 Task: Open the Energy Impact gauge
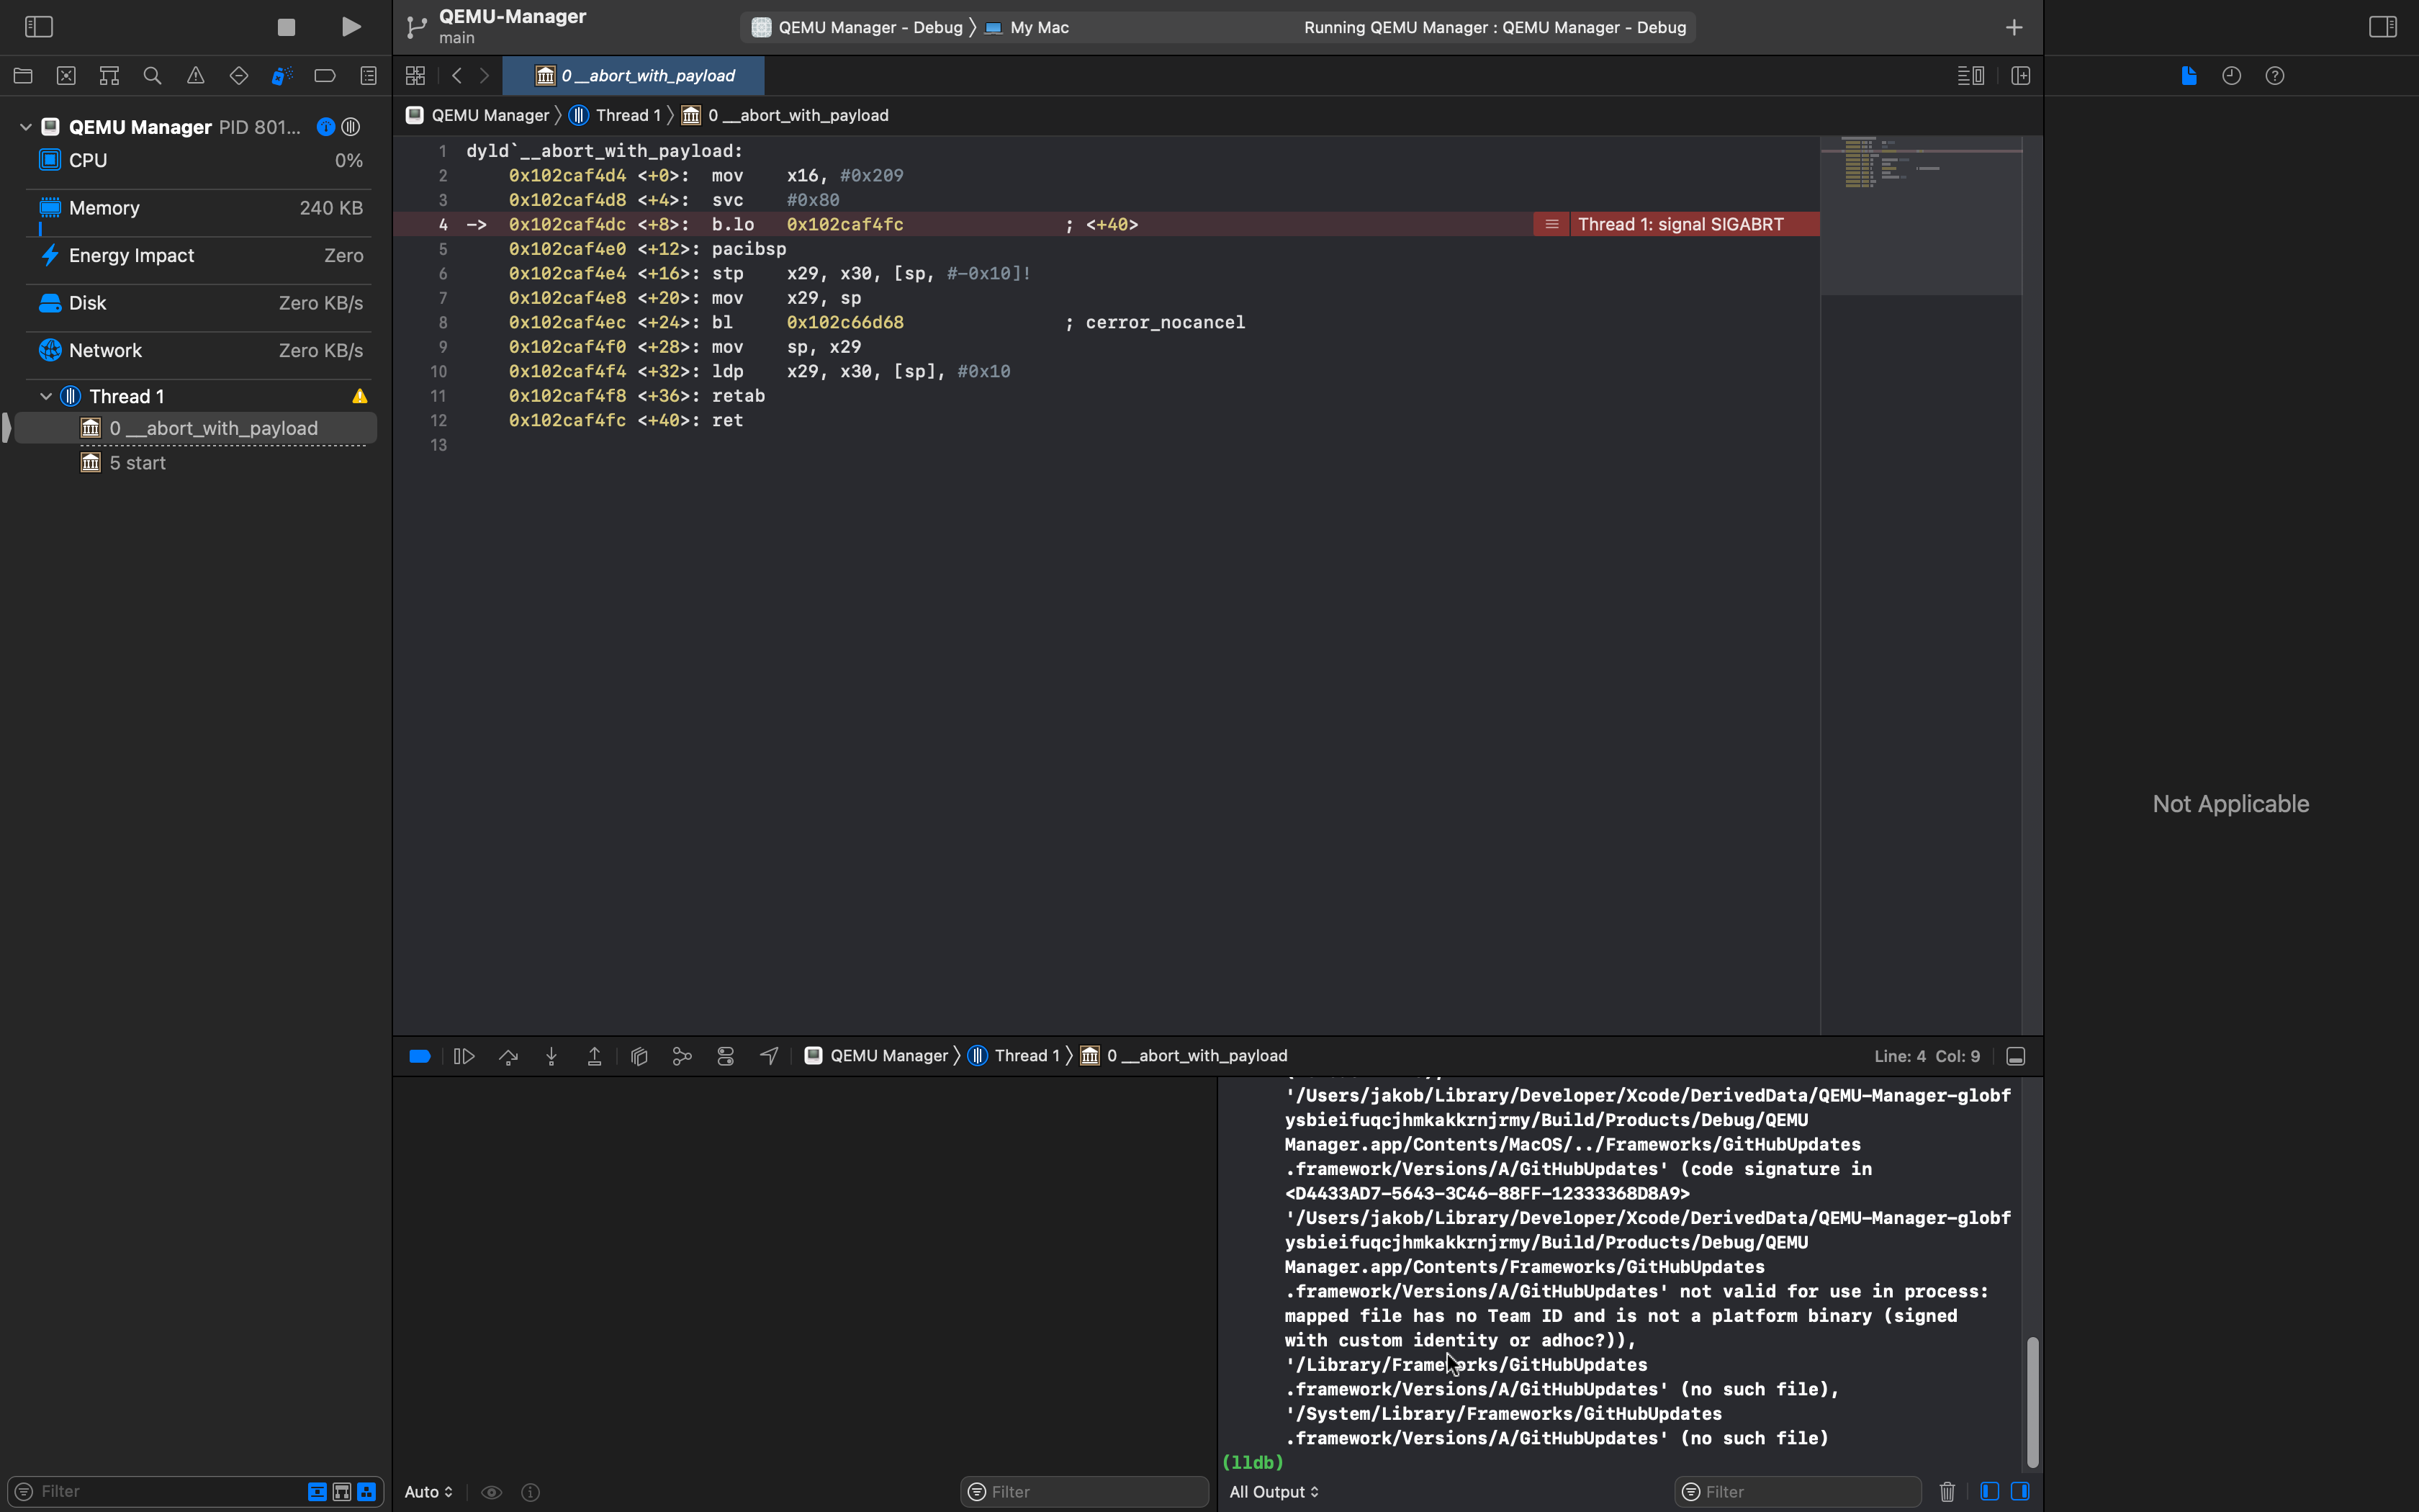[x=200, y=256]
